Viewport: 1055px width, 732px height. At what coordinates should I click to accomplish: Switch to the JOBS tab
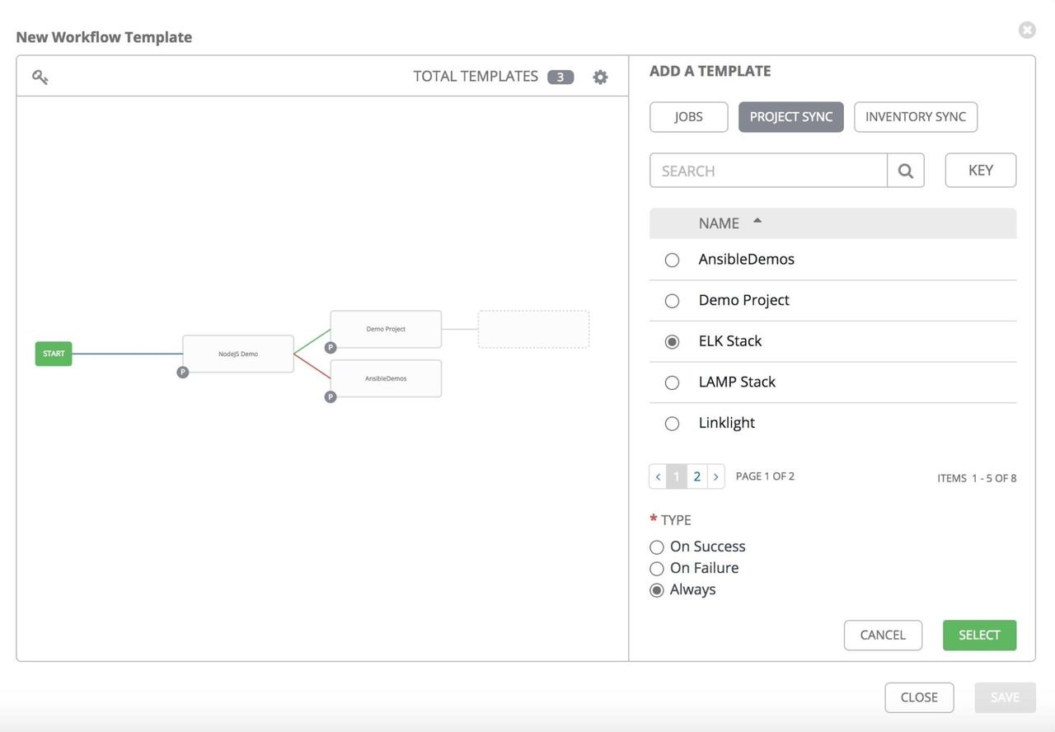687,116
